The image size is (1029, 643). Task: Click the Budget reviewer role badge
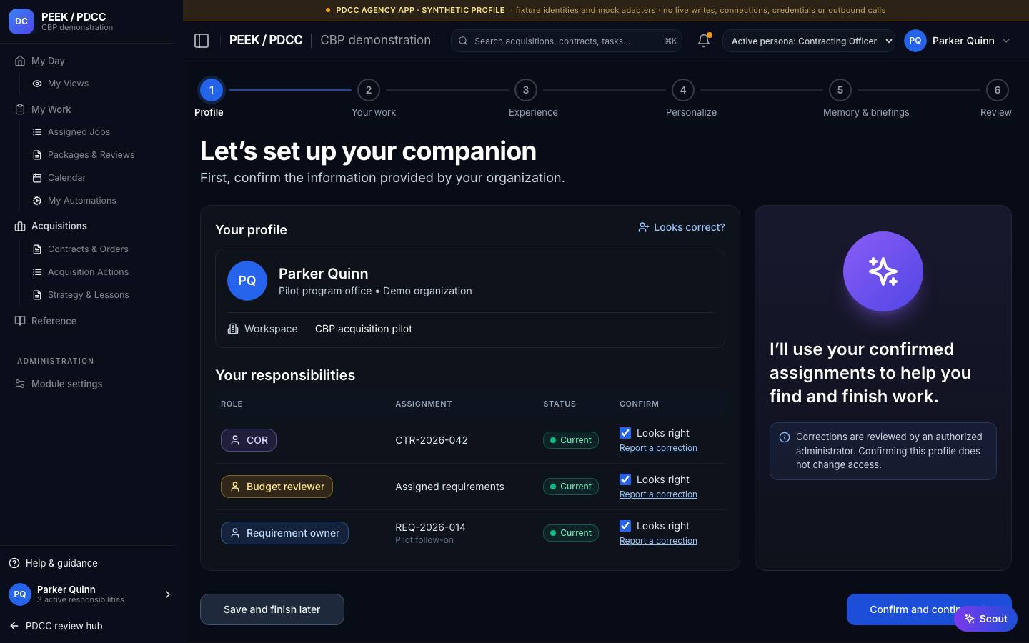pyautogui.click(x=277, y=487)
